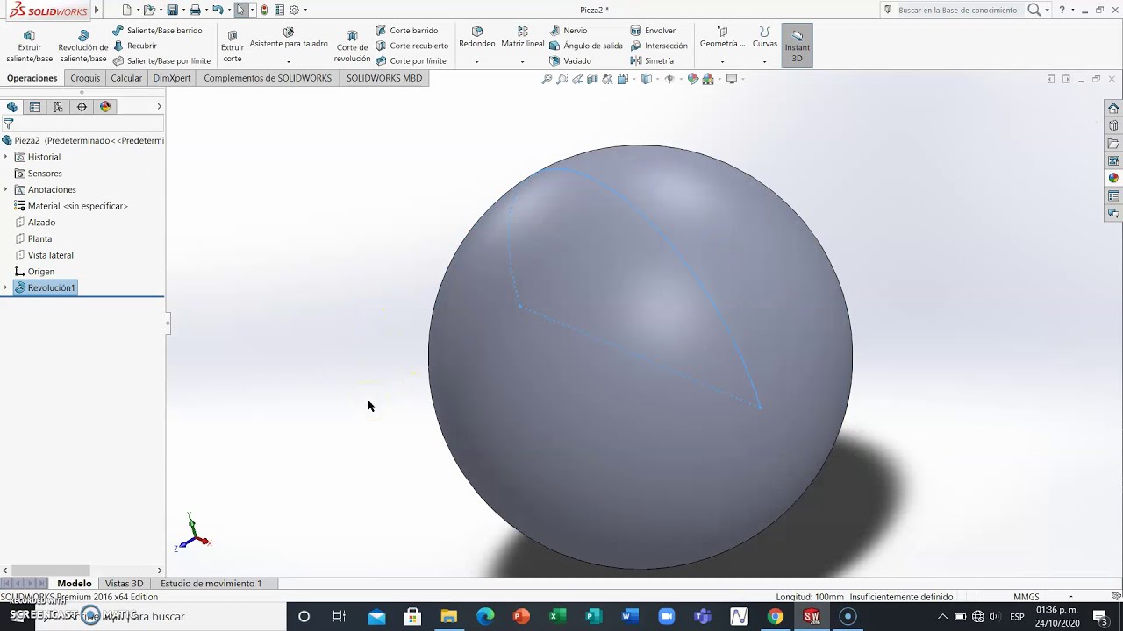Switch to the Croquis tab
The width and height of the screenshot is (1123, 631).
pyautogui.click(x=85, y=78)
